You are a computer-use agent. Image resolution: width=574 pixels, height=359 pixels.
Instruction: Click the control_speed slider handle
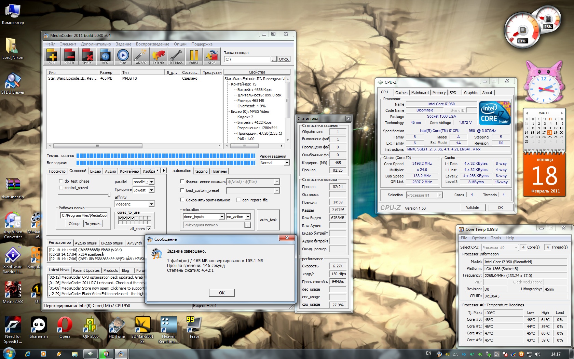click(x=109, y=195)
